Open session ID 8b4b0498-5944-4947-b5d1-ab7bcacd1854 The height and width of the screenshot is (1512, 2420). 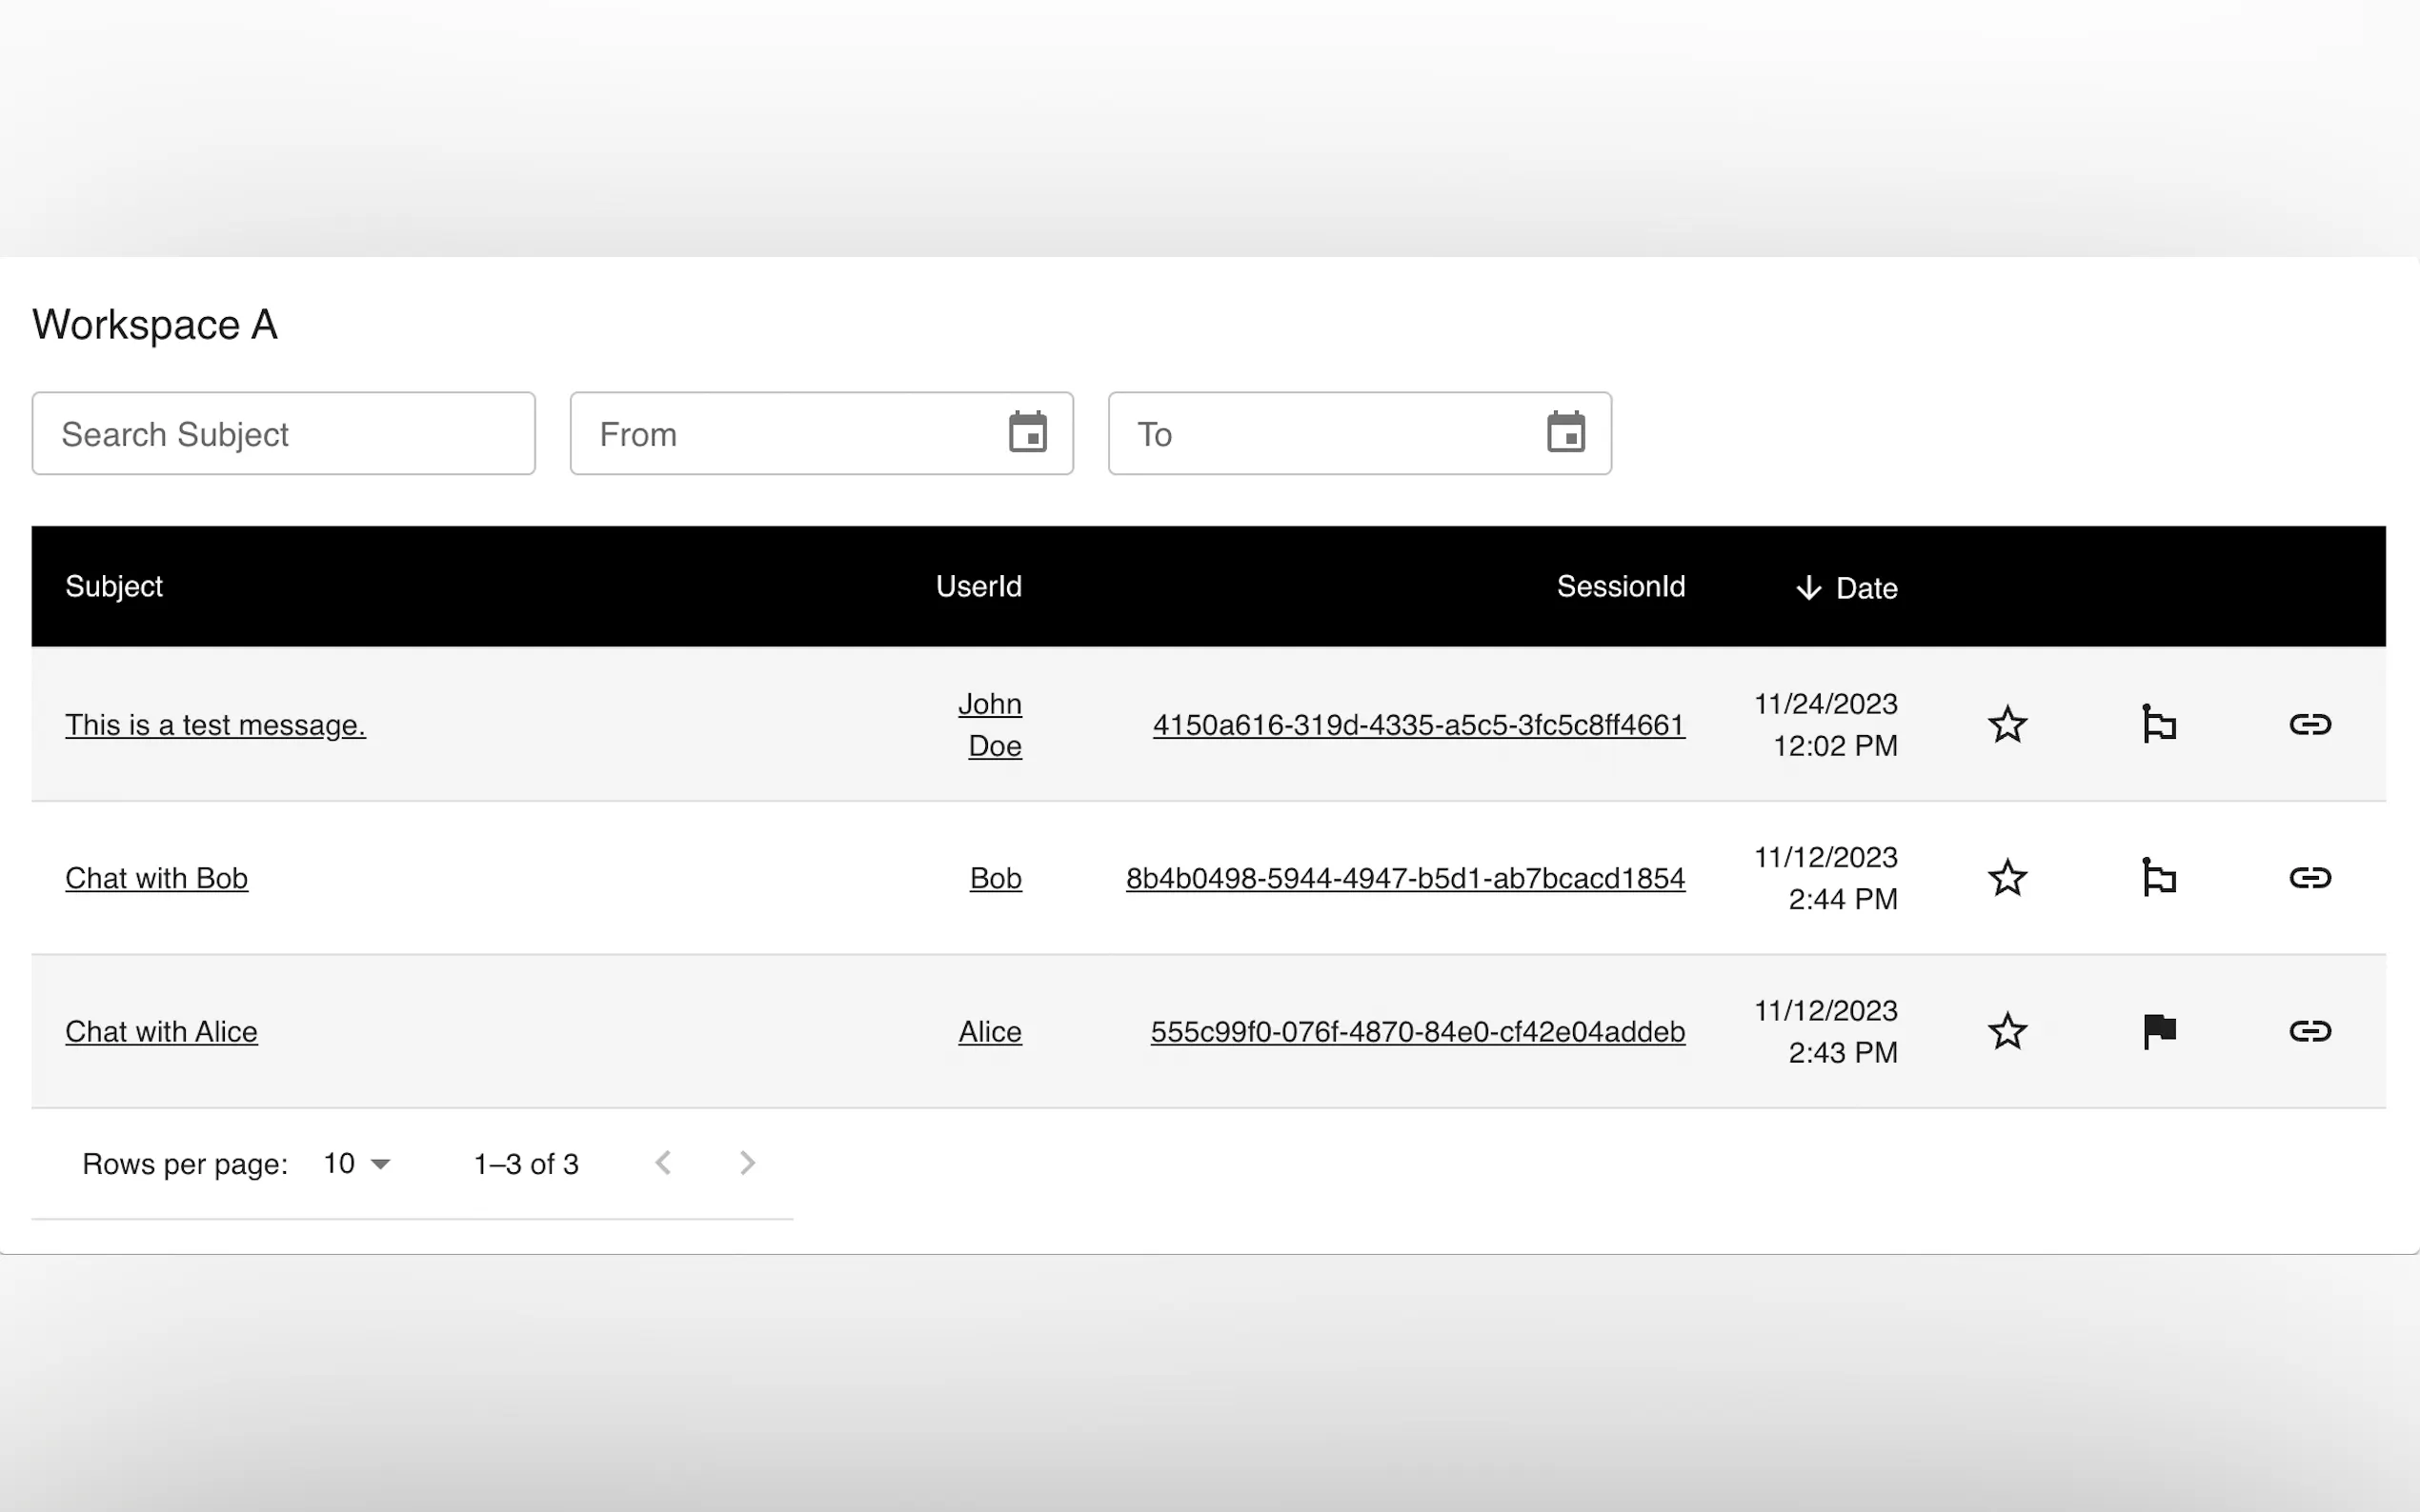[1404, 878]
